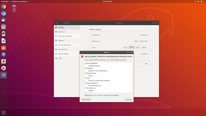This screenshot has width=206, height=116.
Task: Collapse the Title row
Action: point(85,78)
